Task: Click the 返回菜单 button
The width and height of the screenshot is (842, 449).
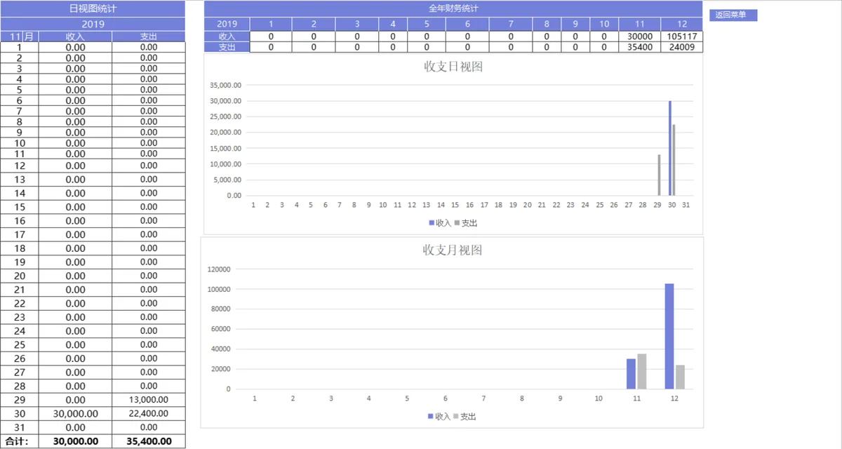Action: (x=733, y=15)
